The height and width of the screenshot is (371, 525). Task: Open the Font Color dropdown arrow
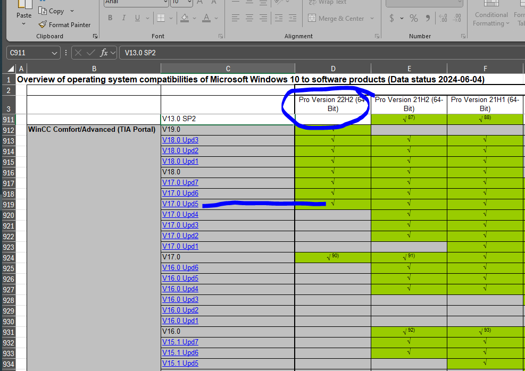(216, 19)
